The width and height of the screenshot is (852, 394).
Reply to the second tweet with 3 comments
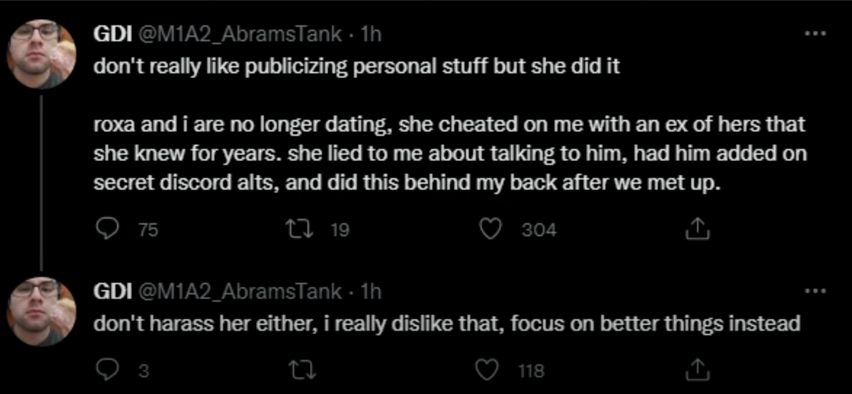[106, 370]
